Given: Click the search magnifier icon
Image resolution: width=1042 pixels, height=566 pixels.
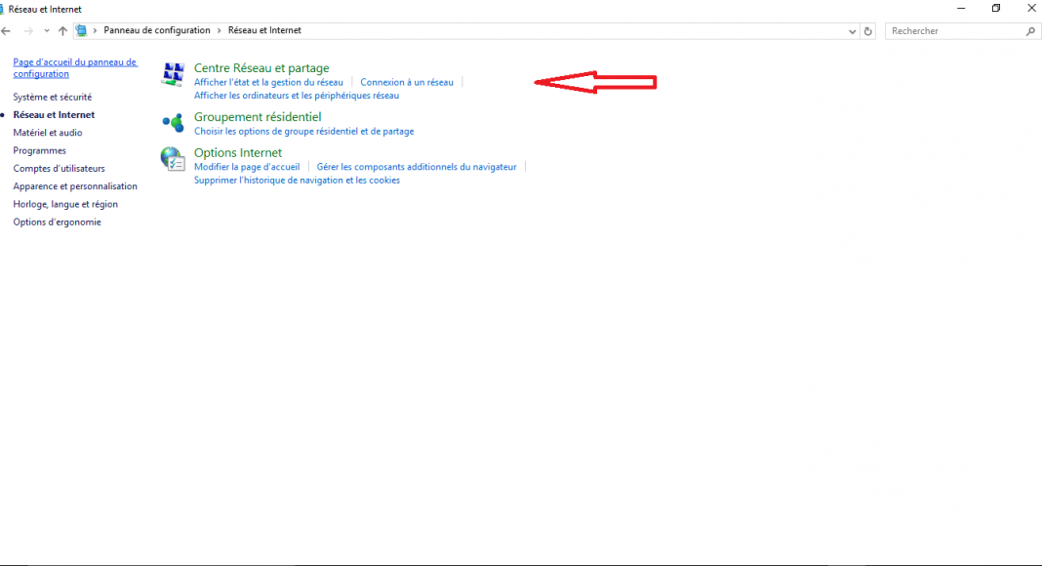Looking at the screenshot, I should 1030,31.
